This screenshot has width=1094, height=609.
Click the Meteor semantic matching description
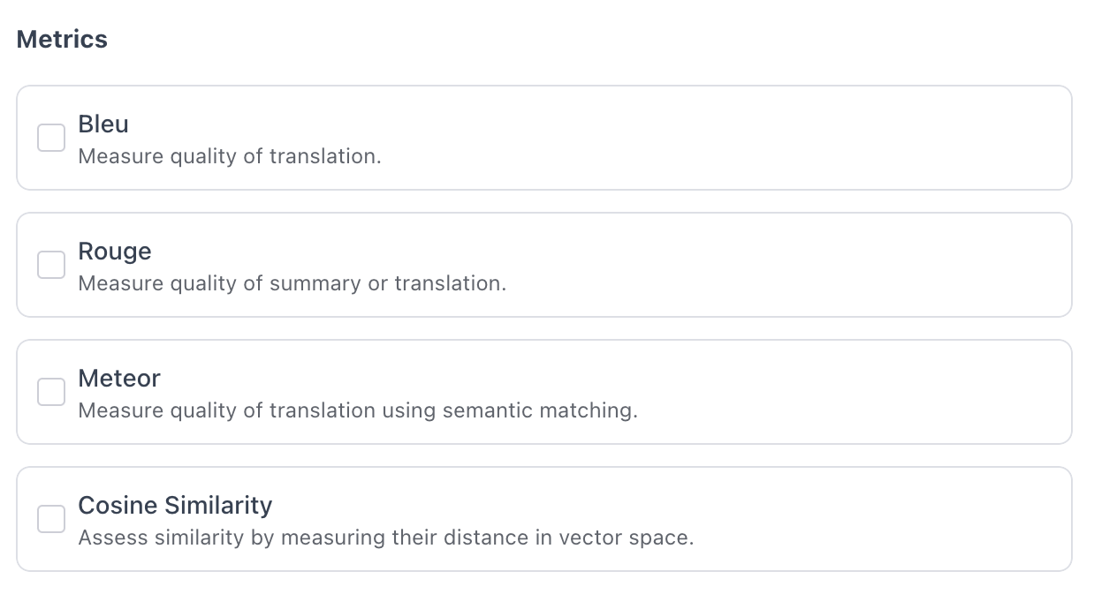pyautogui.click(x=356, y=410)
